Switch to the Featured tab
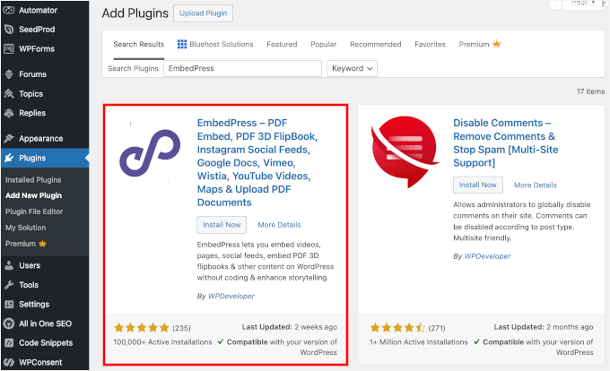This screenshot has width=610, height=371. point(282,44)
